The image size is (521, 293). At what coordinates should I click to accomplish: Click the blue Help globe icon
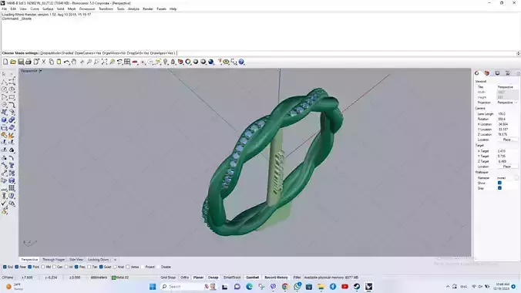click(x=241, y=62)
